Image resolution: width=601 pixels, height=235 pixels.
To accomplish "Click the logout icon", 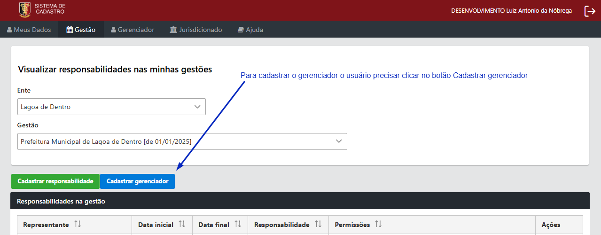I will [x=590, y=11].
